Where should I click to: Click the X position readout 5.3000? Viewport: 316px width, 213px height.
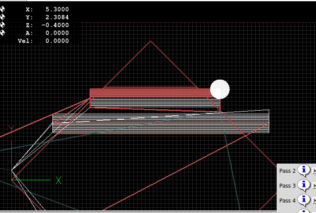pos(57,9)
